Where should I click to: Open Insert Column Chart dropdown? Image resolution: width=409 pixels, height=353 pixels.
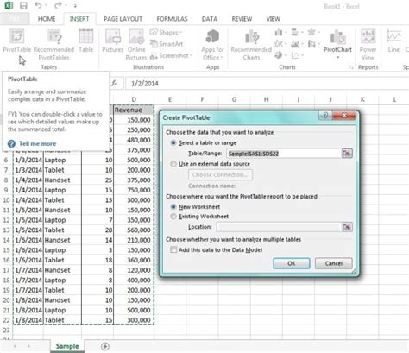[280, 32]
